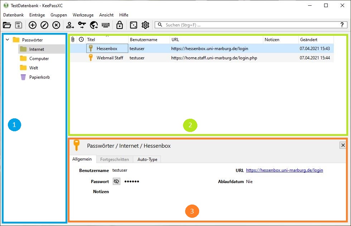The width and height of the screenshot is (351, 226).
Task: Select the Webmail Staff entry title
Action: [x=110, y=58]
